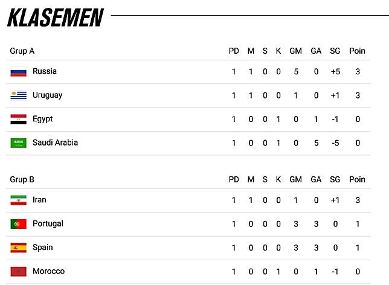The image size is (389, 285).
Task: Click the SG column header in Grup B
Action: point(335,179)
